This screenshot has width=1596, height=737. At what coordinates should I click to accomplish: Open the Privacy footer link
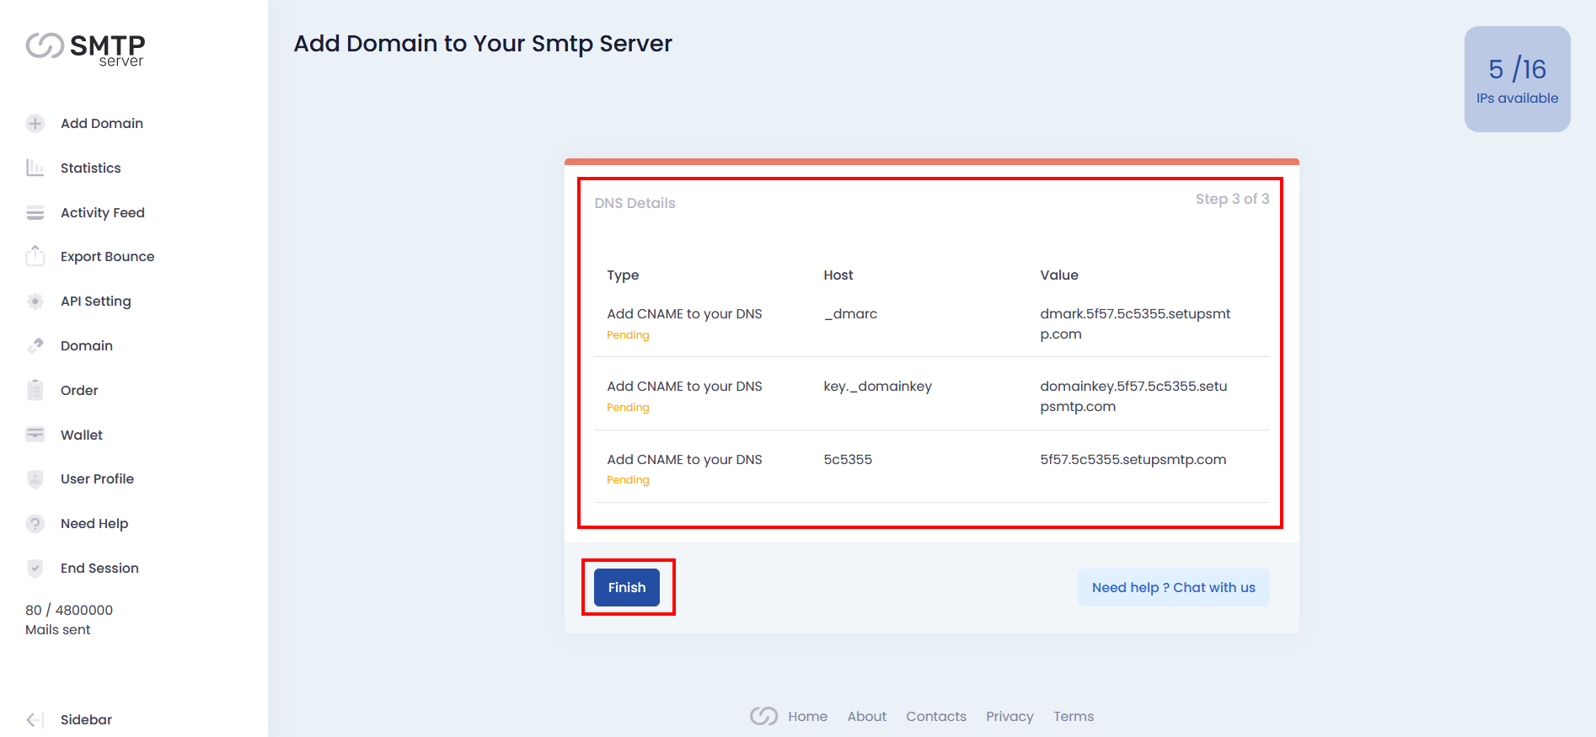click(x=1010, y=716)
